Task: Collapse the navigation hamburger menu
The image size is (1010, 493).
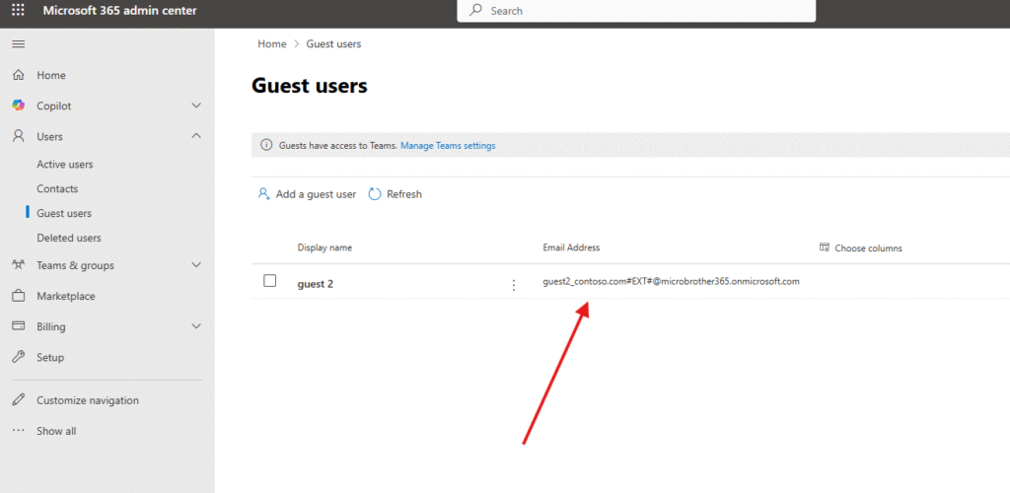Action: (x=19, y=44)
